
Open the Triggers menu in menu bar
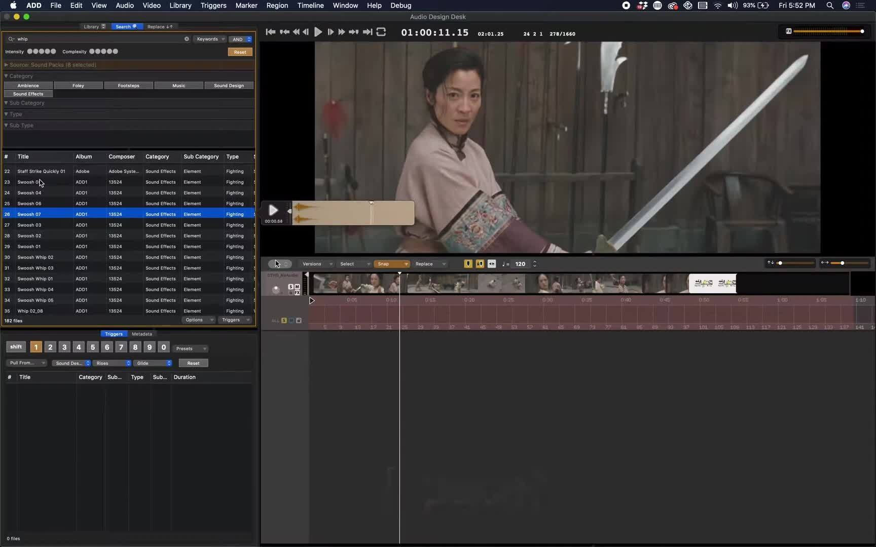(213, 6)
